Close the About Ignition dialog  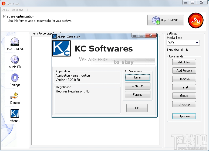click(x=151, y=35)
